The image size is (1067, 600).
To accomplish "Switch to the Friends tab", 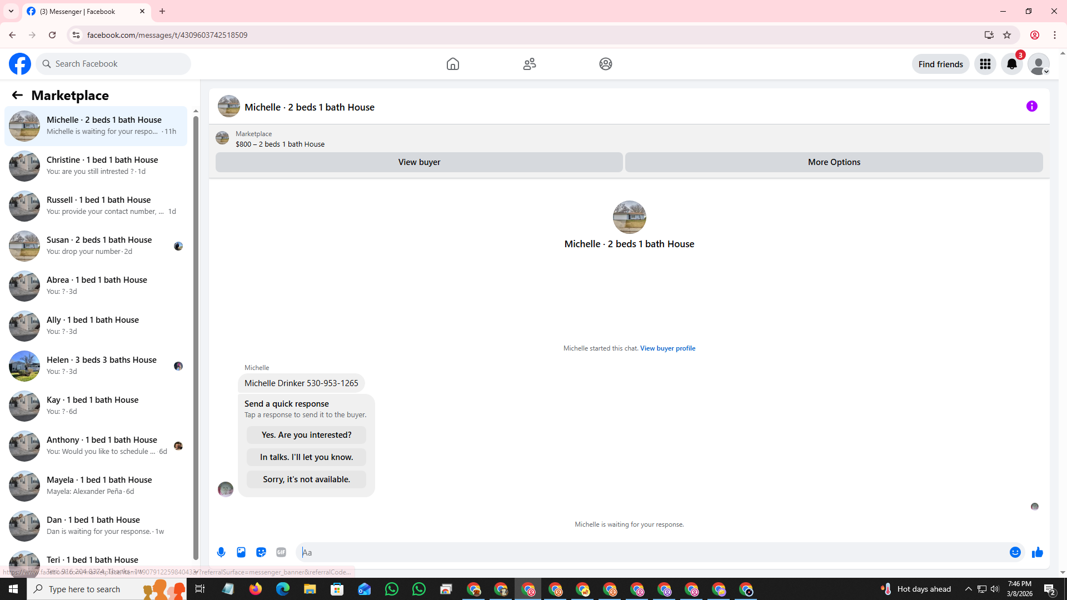I will [529, 64].
